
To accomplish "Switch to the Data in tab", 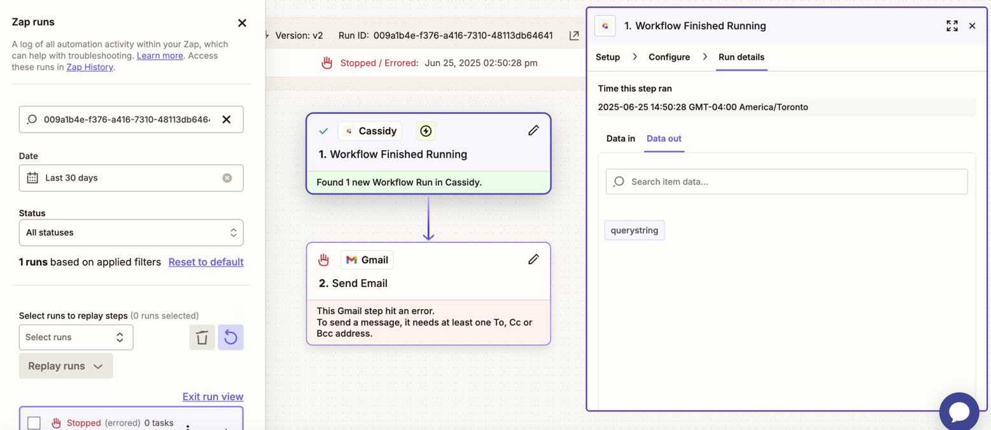I will pyautogui.click(x=621, y=139).
